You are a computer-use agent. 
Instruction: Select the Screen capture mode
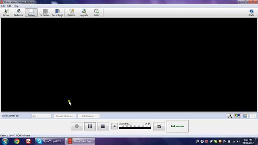[x=31, y=12]
